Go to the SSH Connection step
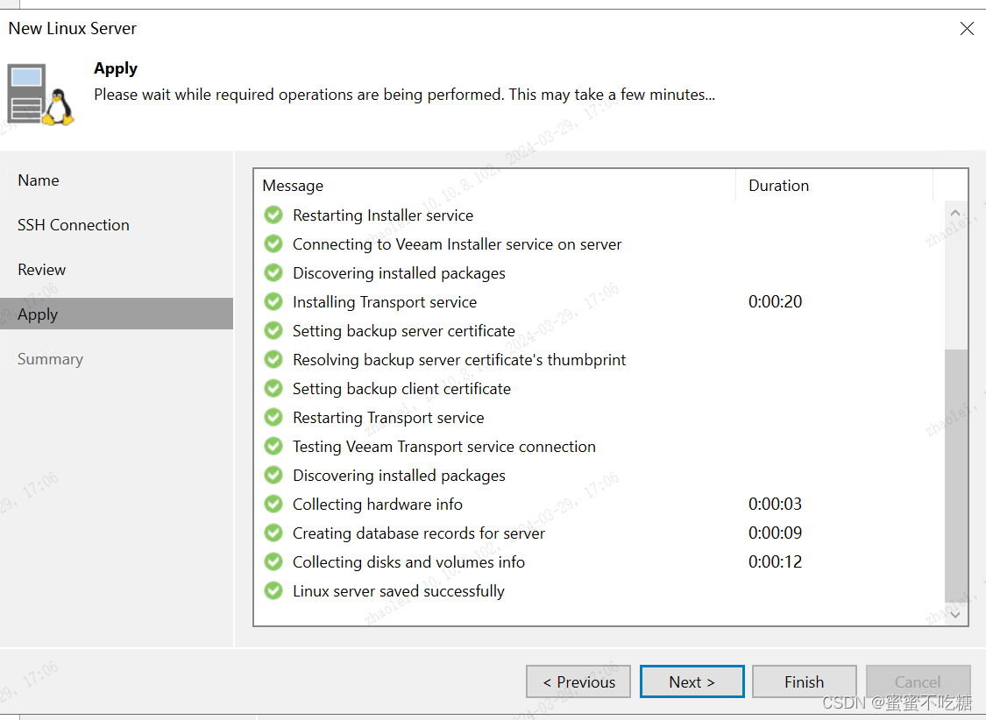The height and width of the screenshot is (720, 986). pos(117,225)
